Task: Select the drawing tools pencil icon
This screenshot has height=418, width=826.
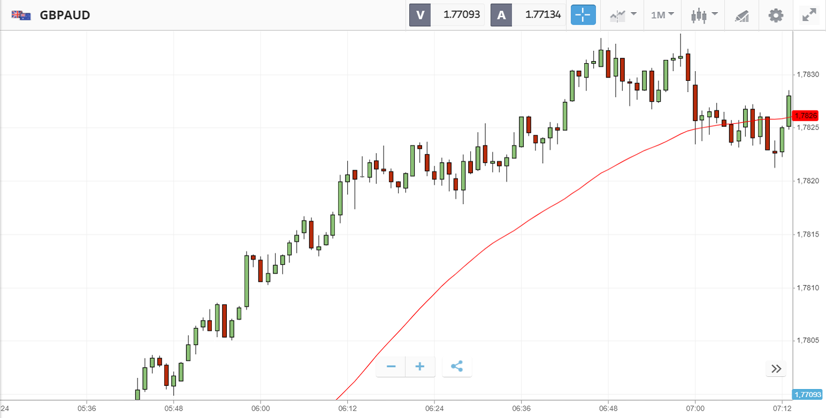Action: tap(741, 16)
